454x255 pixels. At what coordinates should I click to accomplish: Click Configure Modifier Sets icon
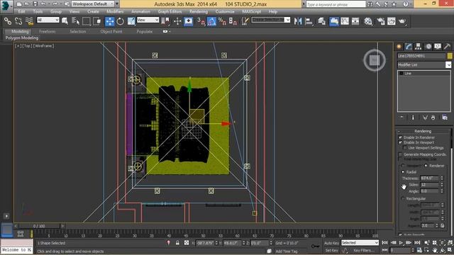pyautogui.click(x=445, y=118)
